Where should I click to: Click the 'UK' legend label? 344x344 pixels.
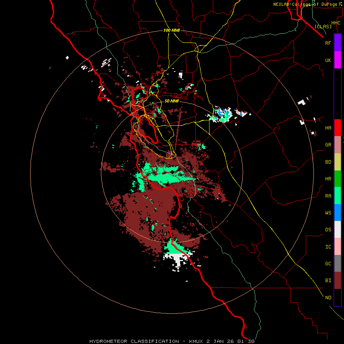tap(328, 60)
